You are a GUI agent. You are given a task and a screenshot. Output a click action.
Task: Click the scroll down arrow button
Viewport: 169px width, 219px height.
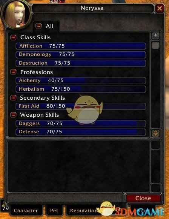155,133
